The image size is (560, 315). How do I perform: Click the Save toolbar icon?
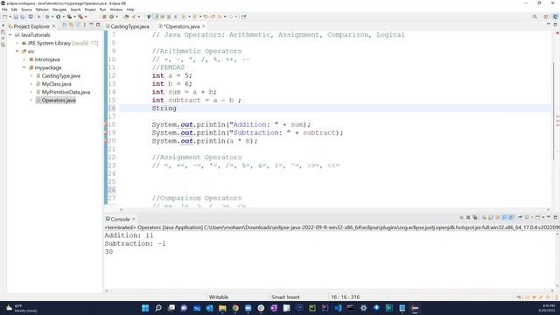point(16,17)
